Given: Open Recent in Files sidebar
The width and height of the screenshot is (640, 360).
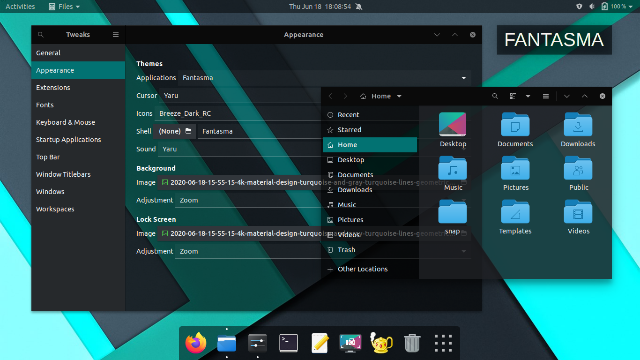Looking at the screenshot, I should pos(370,115).
